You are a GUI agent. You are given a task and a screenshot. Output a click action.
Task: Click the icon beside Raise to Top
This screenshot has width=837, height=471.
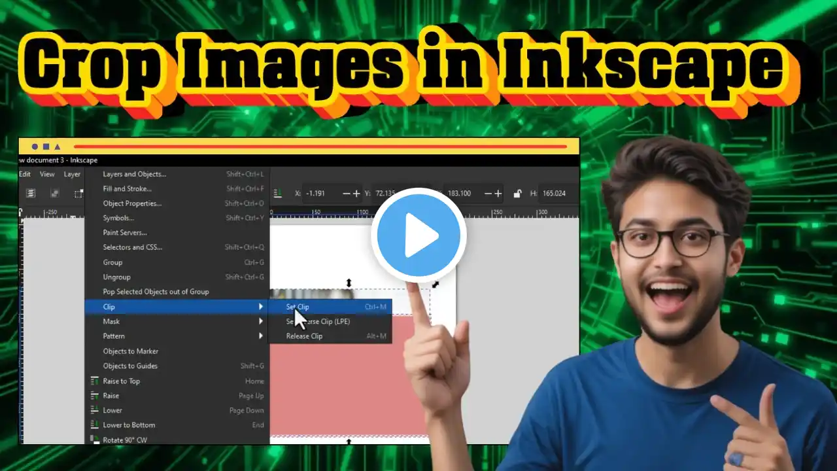[95, 381]
